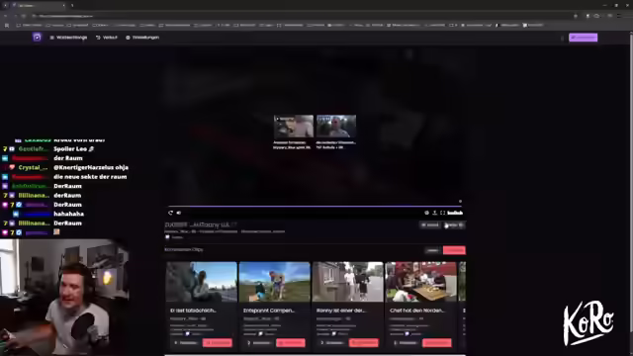Viewport: 633px width, 356px height.
Task: Click the replay icon under the video
Action: pos(170,213)
